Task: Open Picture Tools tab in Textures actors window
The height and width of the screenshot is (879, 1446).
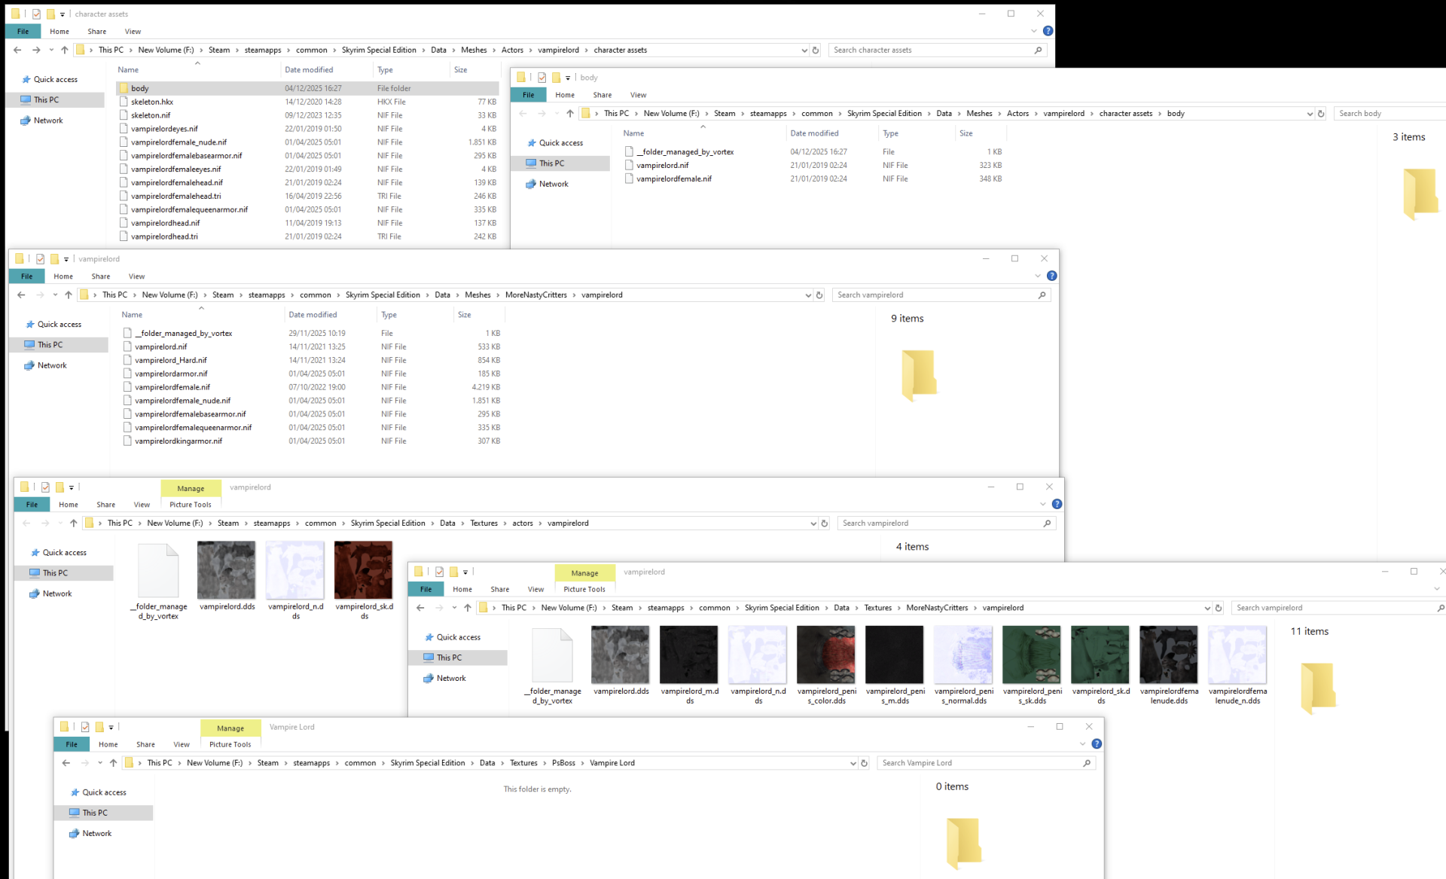Action: point(191,505)
